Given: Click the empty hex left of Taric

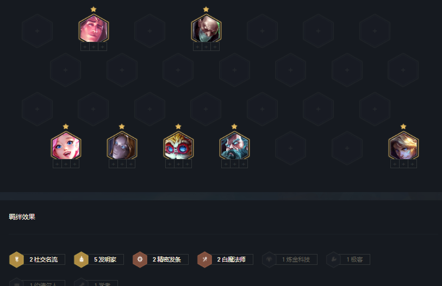Looking at the screenshot, I should tap(37, 31).
